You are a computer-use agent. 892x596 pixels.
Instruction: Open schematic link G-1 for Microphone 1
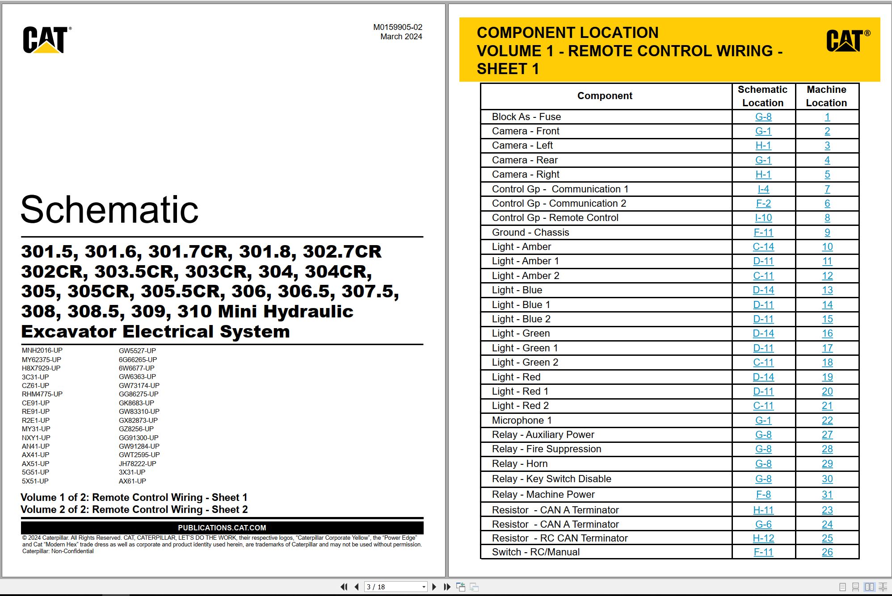point(763,420)
